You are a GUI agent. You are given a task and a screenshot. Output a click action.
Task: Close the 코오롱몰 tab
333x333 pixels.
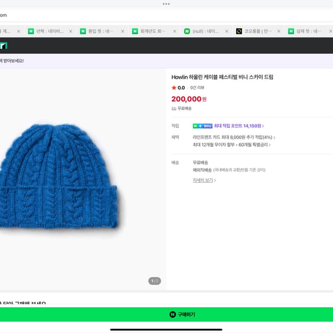[279, 32]
